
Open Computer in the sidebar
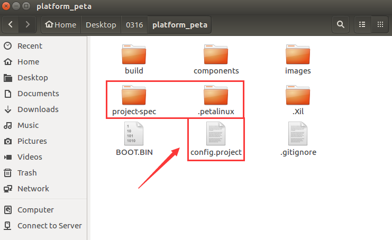tap(43, 210)
